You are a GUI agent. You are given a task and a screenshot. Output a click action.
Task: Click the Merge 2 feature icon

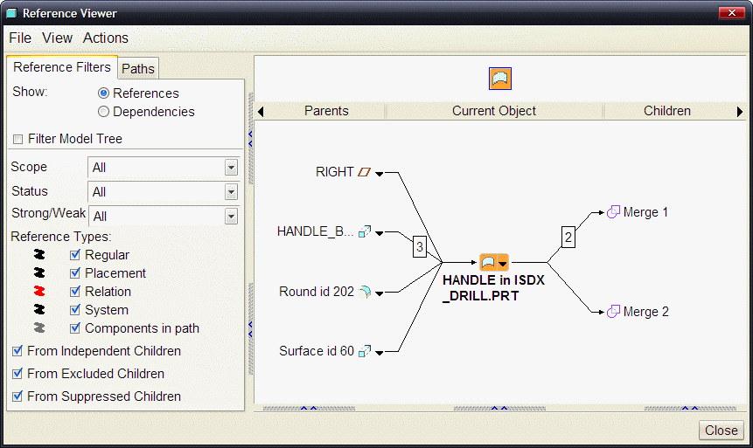[613, 312]
